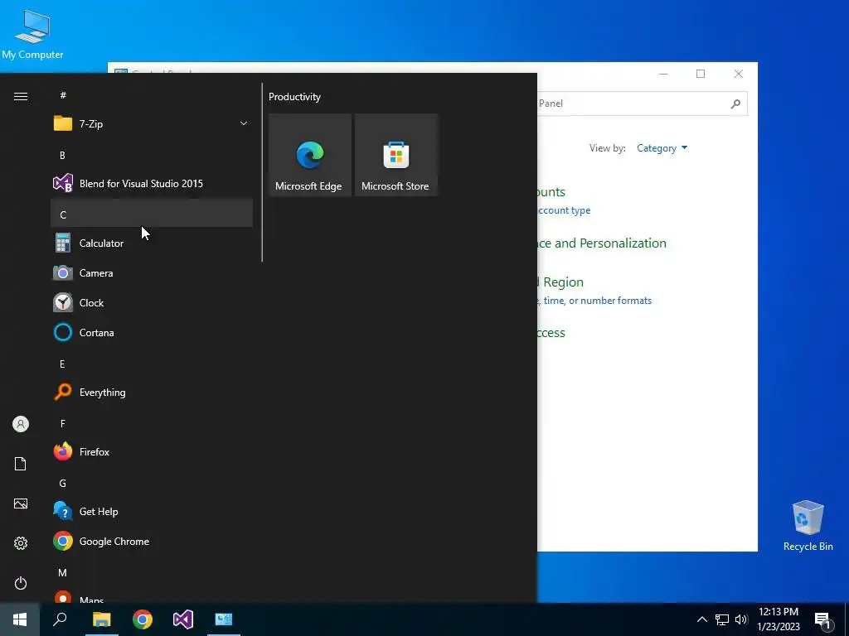Screen dimensions: 849x636
Task: Open the View by Category dropdown in Control Panel
Action: pyautogui.click(x=662, y=148)
